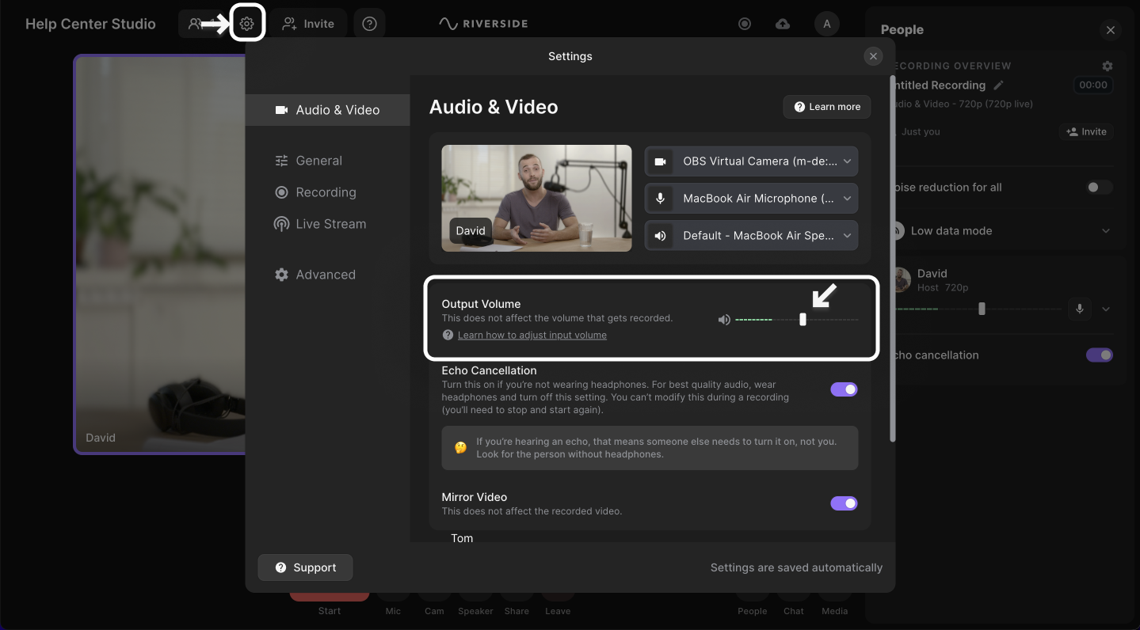The image size is (1140, 630).
Task: Enable noise reduction for all
Action: click(1099, 188)
